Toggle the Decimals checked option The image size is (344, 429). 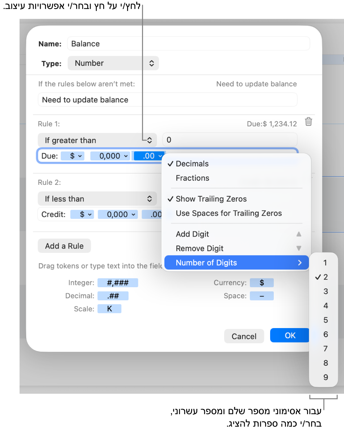192,164
